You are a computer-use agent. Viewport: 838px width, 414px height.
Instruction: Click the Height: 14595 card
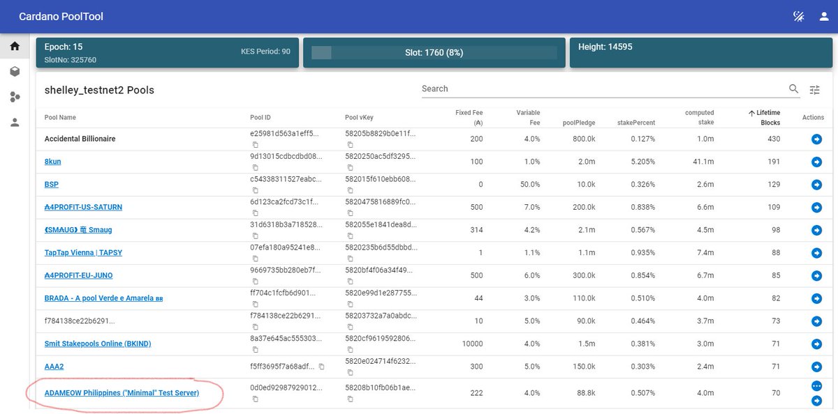700,52
